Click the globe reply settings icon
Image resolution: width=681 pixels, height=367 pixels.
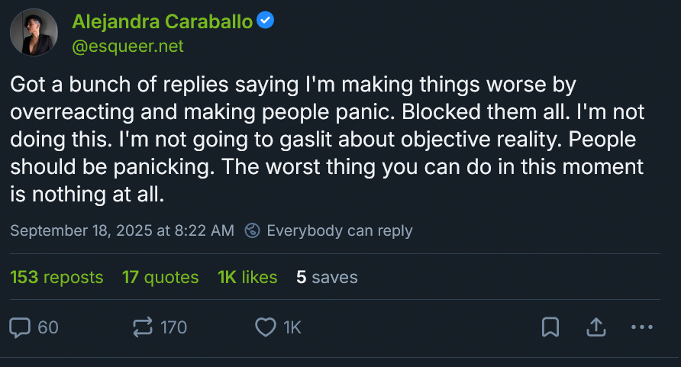(x=253, y=230)
